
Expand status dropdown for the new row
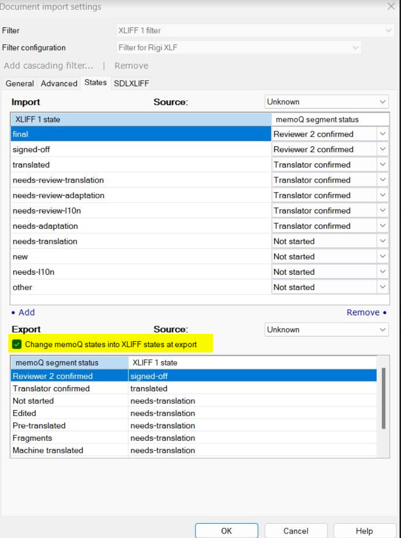pyautogui.click(x=382, y=257)
